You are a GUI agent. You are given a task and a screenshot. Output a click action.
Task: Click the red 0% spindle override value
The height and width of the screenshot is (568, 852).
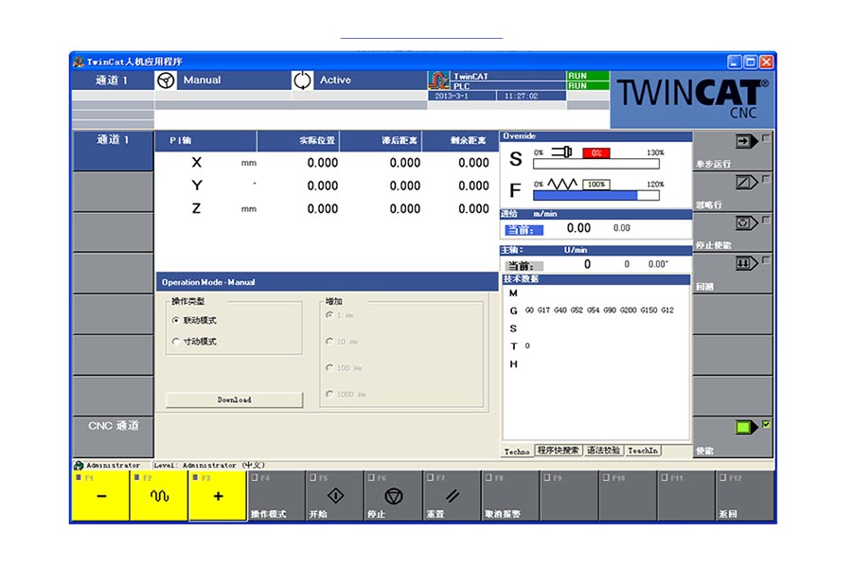(x=596, y=152)
